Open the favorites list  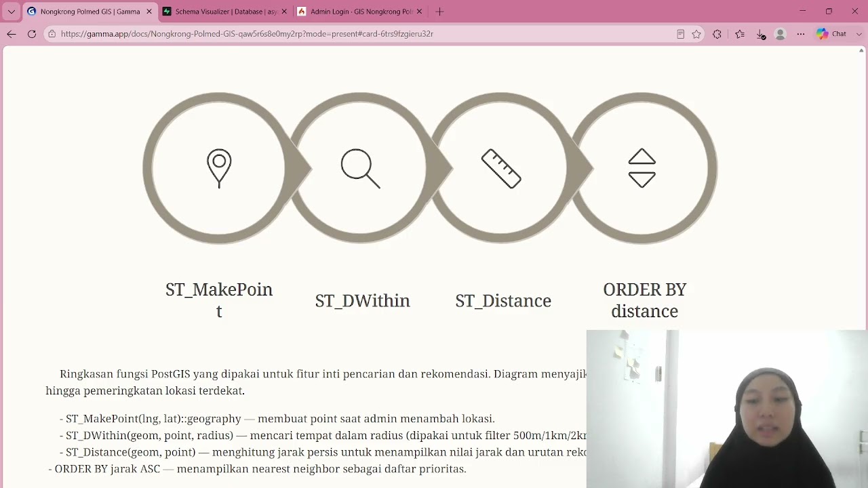740,34
